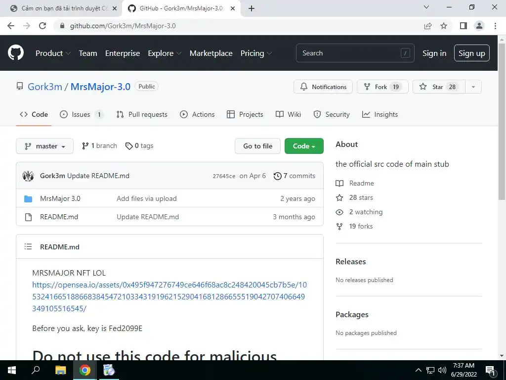Screen dimensions: 506x380
Task: Open the Gork3m owner link
Action: (x=45, y=87)
